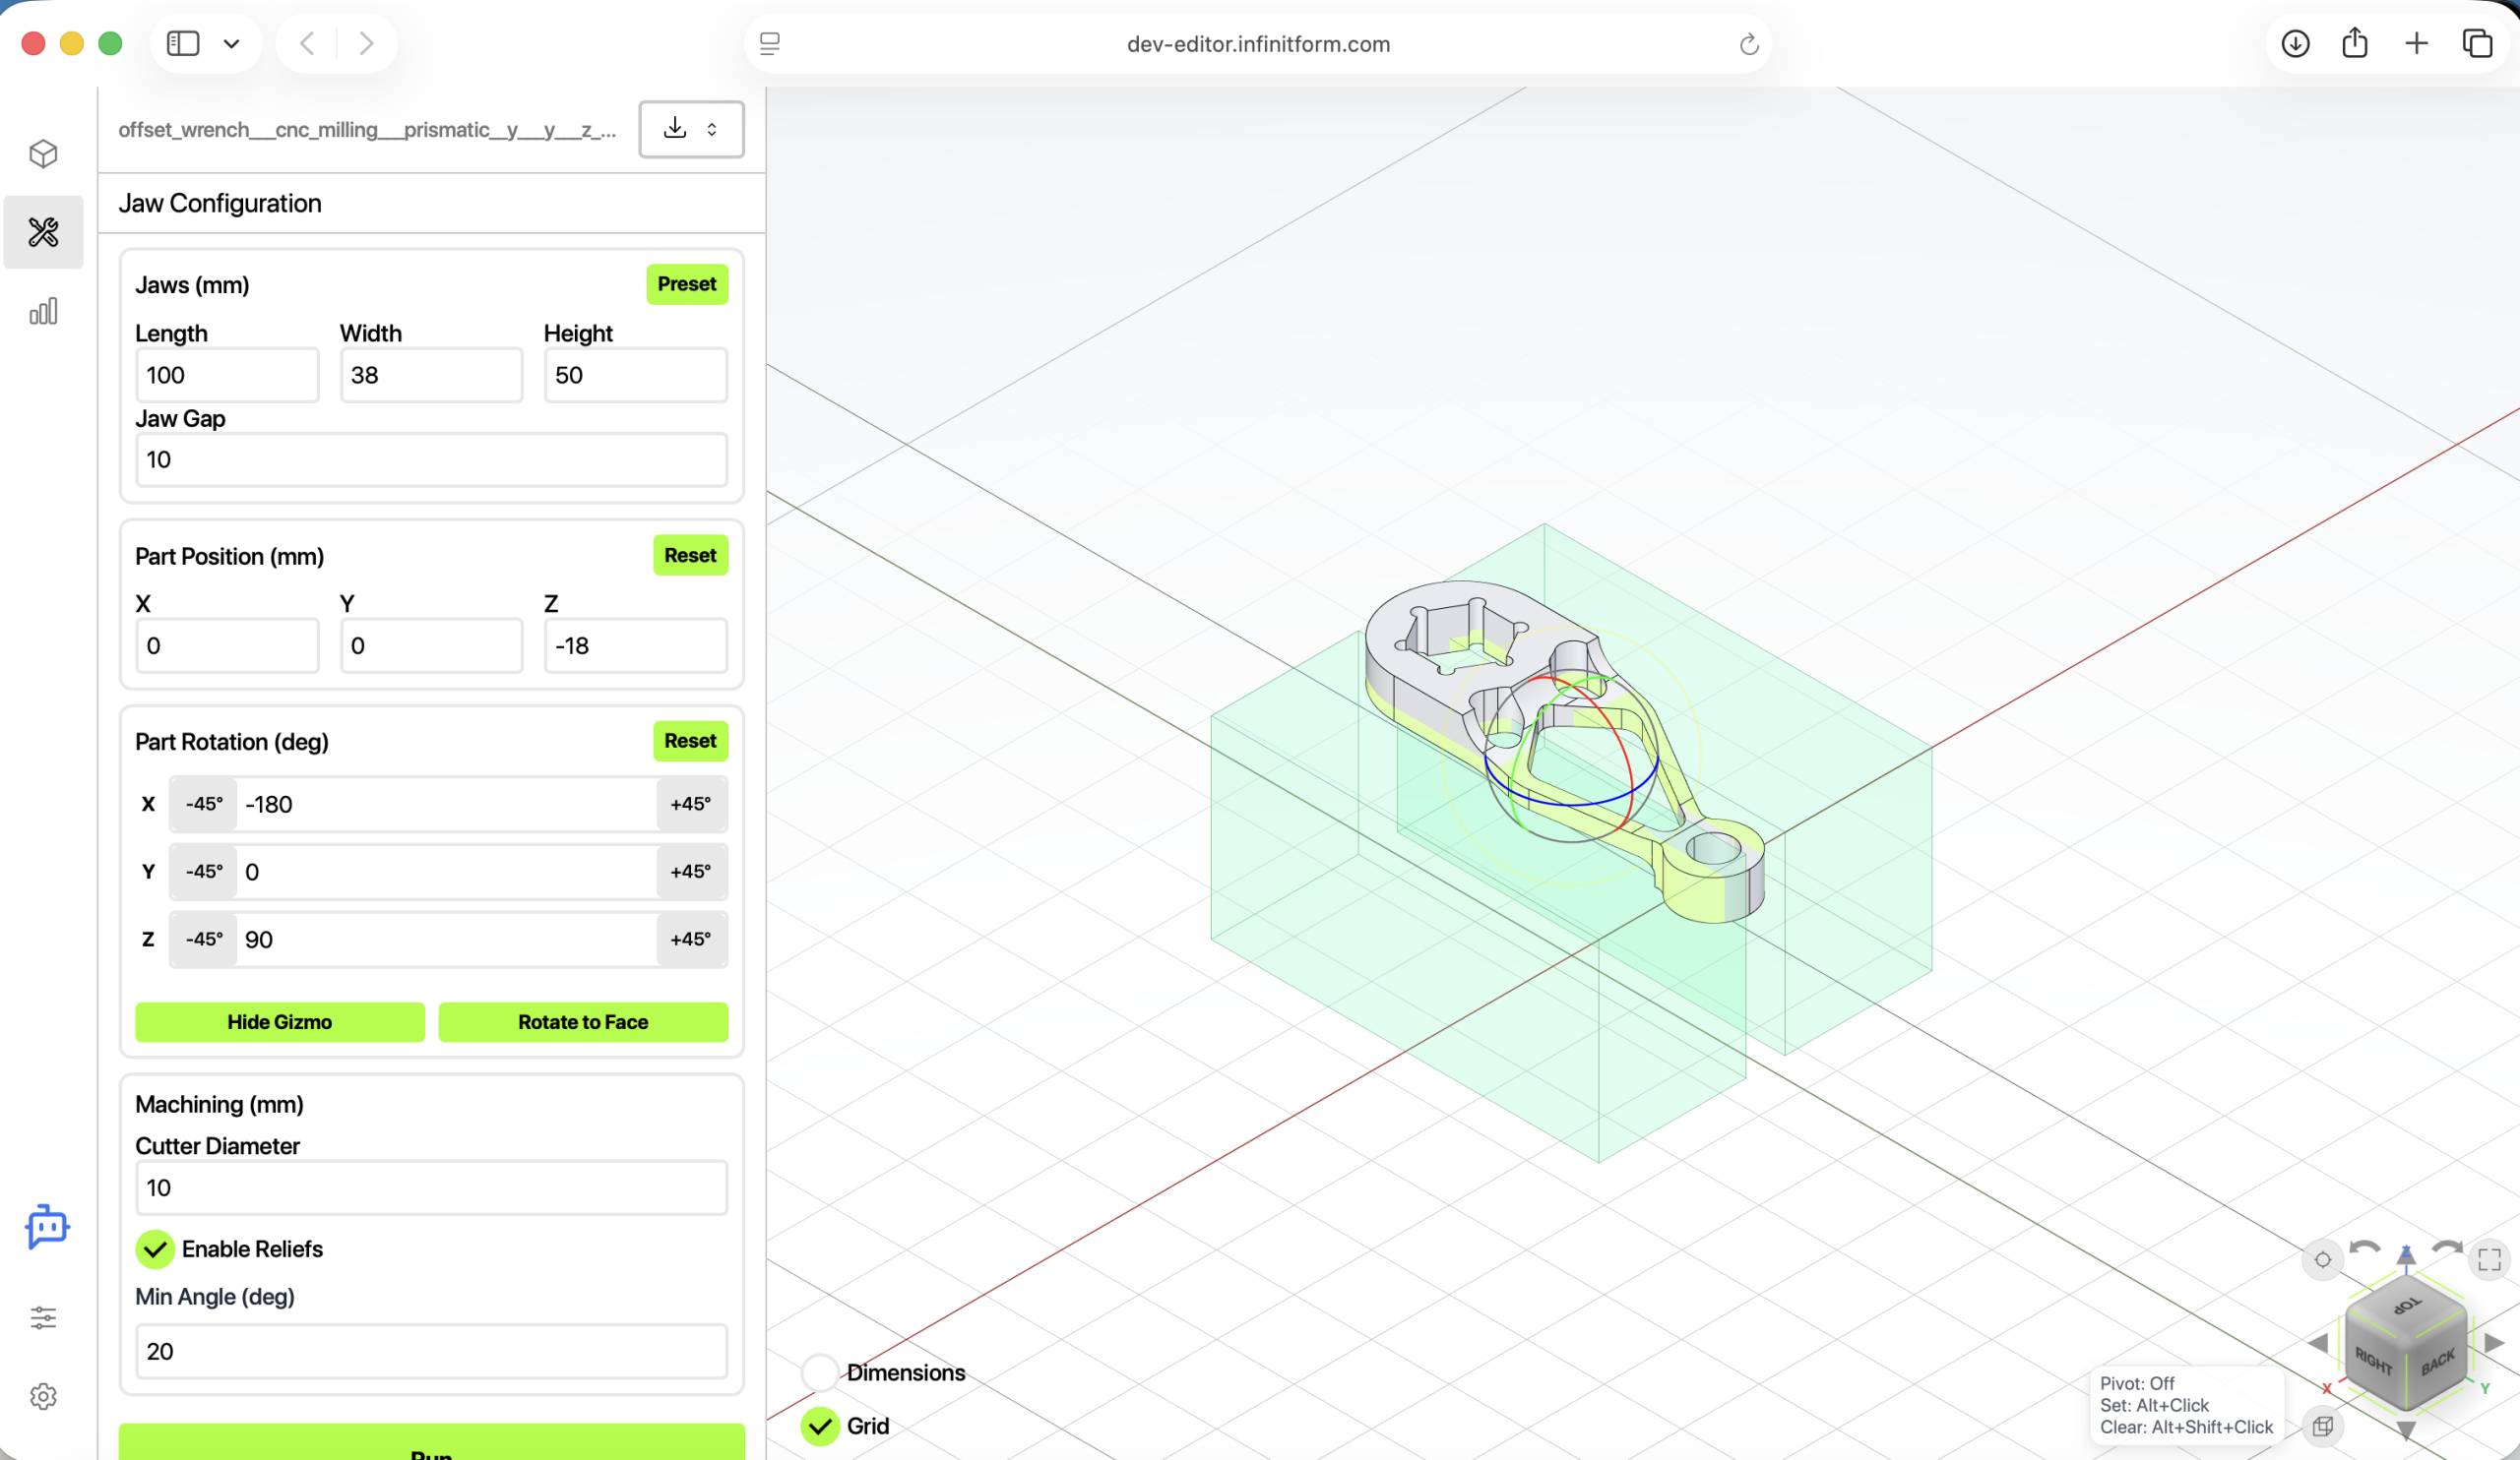
Task: Open the 3D model cube sidebar icon
Action: coord(43,153)
